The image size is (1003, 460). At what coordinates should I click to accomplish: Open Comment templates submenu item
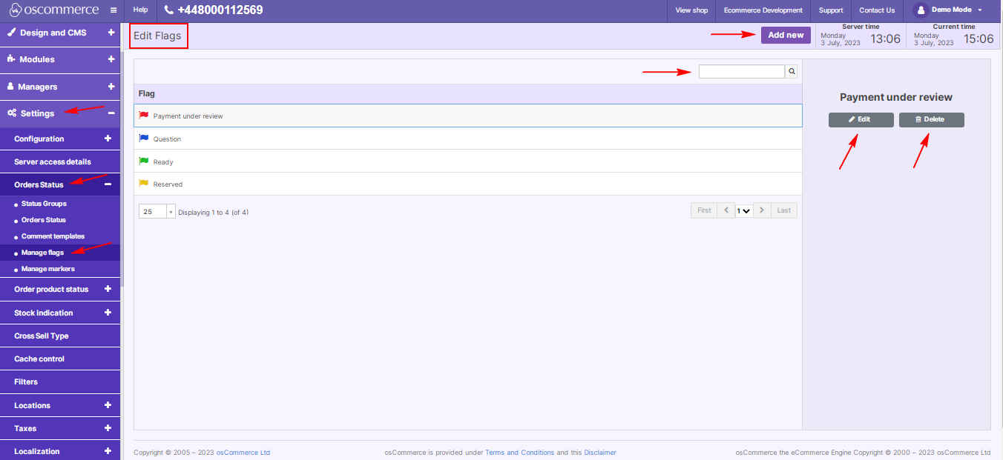(53, 236)
